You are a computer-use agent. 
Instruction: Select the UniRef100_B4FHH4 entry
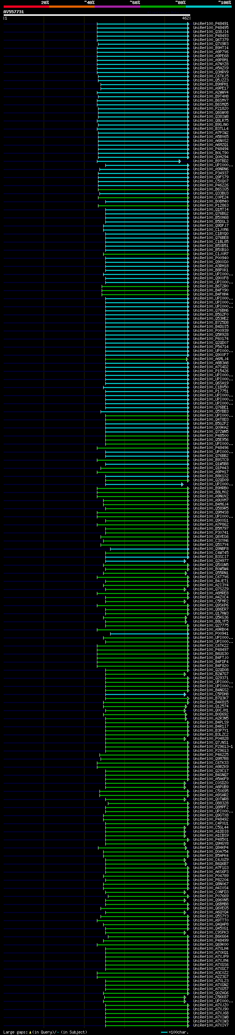point(210,294)
